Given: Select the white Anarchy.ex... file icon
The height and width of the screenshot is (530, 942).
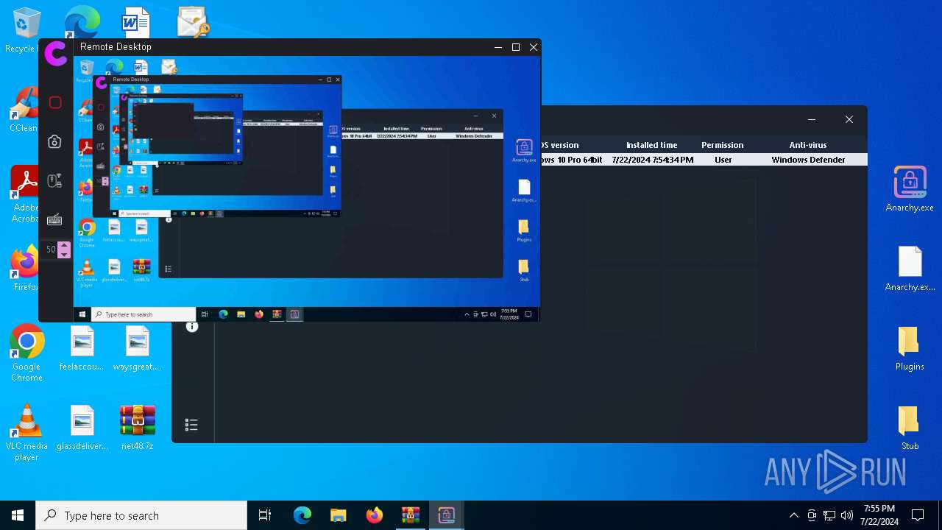Looking at the screenshot, I should click(x=910, y=269).
